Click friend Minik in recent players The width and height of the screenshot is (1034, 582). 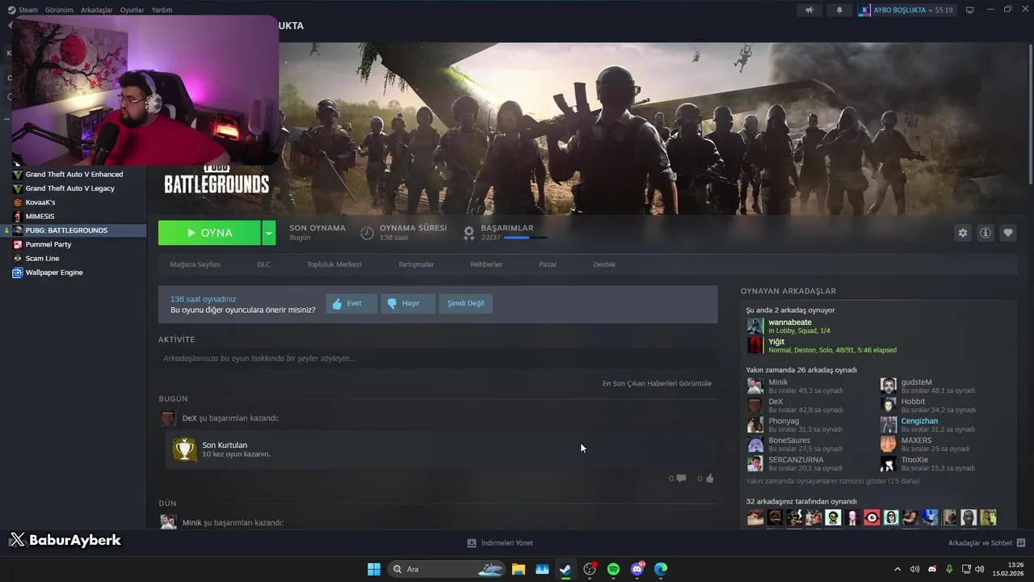pos(778,382)
